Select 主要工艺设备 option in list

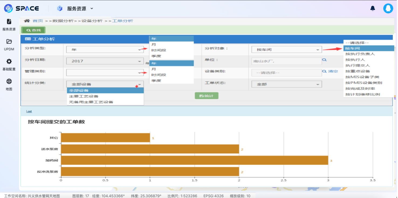pos(84,96)
